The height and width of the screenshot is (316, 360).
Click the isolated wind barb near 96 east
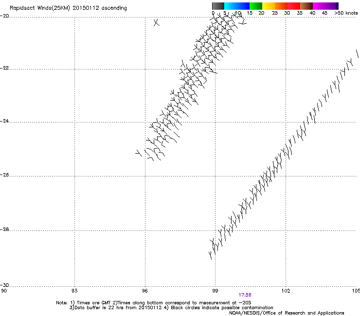(x=156, y=22)
